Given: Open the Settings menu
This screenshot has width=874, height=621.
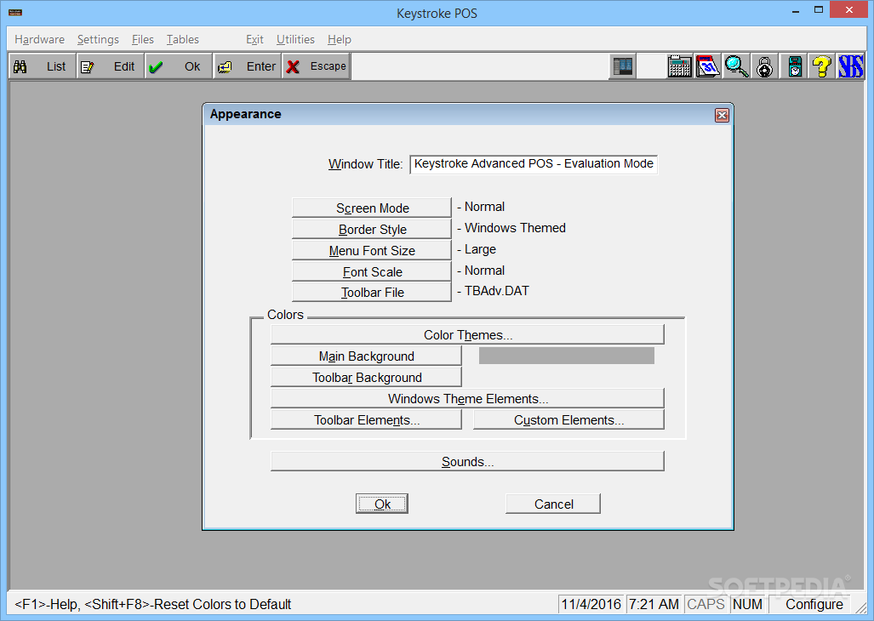Looking at the screenshot, I should [x=98, y=39].
